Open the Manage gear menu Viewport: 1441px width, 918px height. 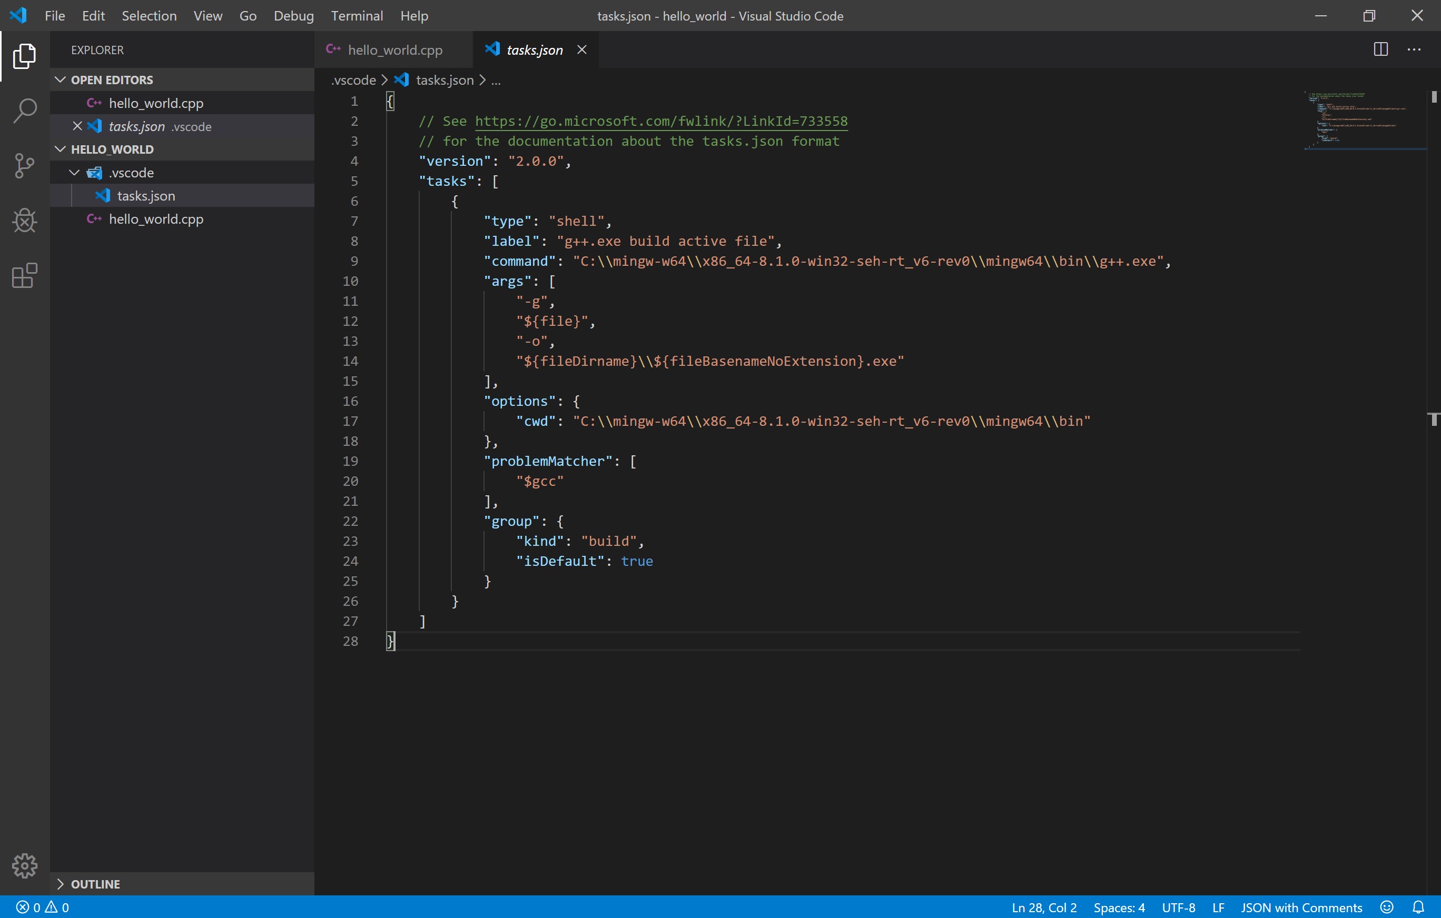(x=25, y=865)
